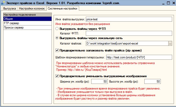Click the Каталог файлов path field
176x107 pixels.
tap(127, 43)
